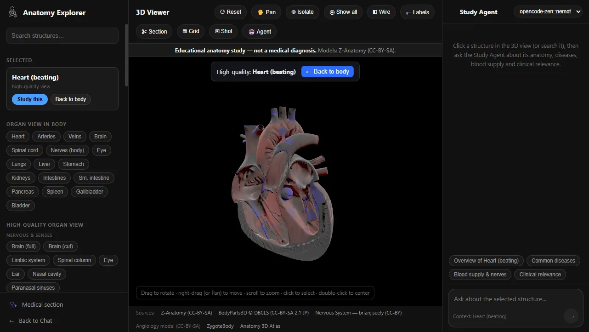Select the Arteries organ chip
Image resolution: width=589 pixels, height=332 pixels.
(46, 137)
